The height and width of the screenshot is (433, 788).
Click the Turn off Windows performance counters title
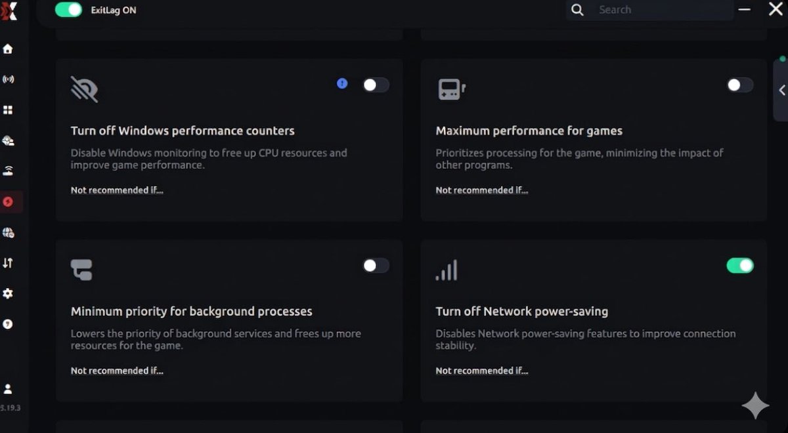183,131
